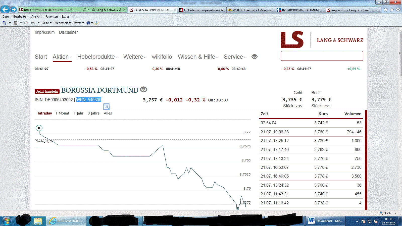Open Windows Explorer from the taskbar

[38, 221]
